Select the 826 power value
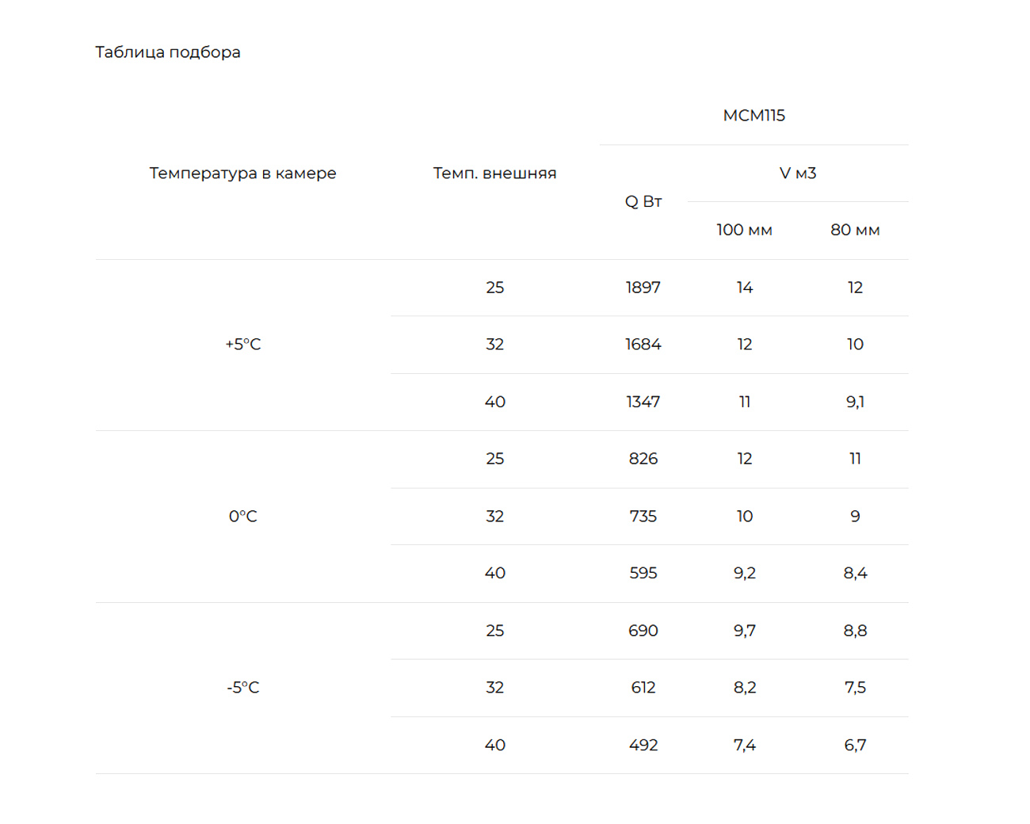The image size is (1030, 824). (x=643, y=459)
